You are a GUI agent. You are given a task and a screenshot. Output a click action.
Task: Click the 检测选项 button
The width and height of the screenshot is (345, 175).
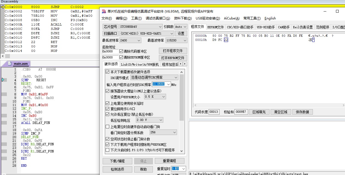tap(117, 169)
